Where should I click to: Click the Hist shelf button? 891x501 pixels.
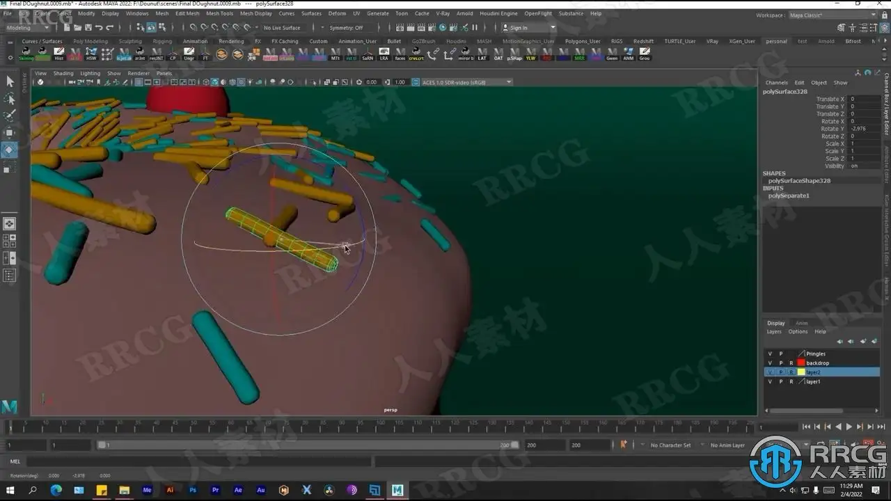tap(59, 54)
